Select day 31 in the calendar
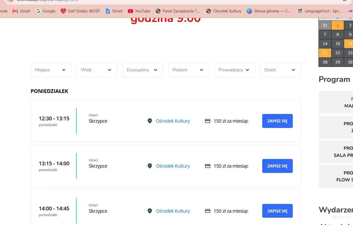The width and height of the screenshot is (353, 225). pos(325,25)
